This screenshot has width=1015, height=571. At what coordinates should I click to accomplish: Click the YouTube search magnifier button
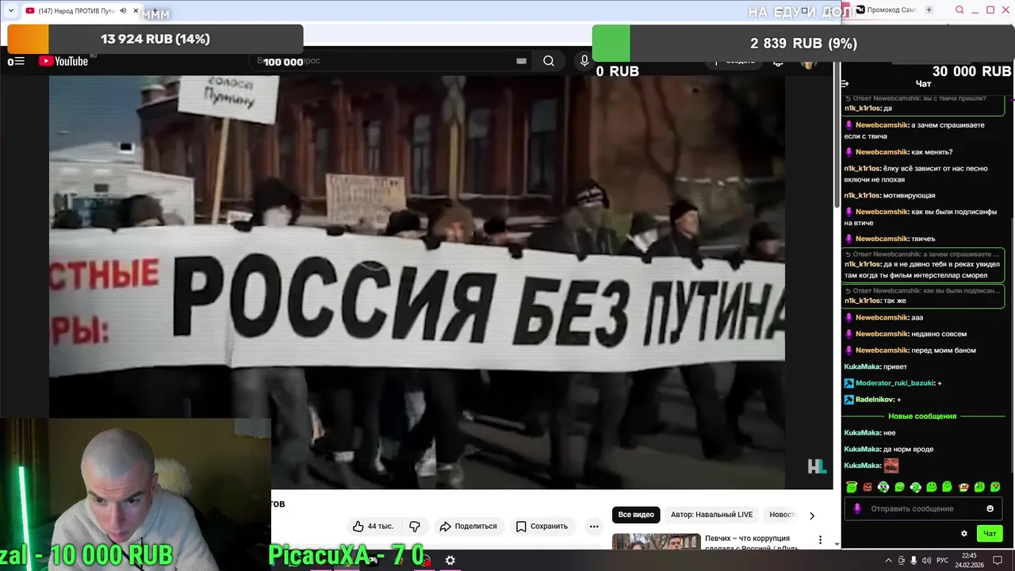(549, 61)
